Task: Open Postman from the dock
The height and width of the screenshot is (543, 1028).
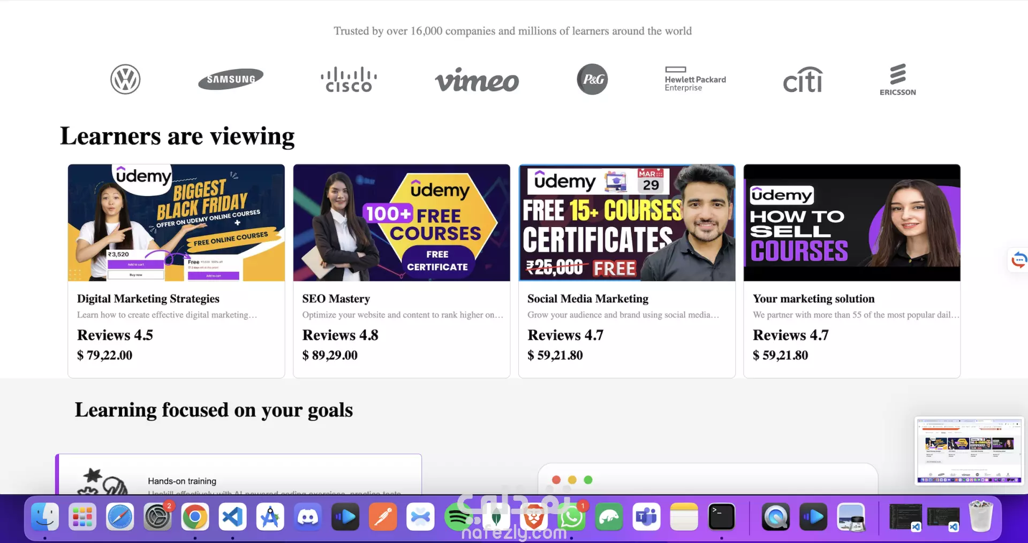Action: [383, 517]
